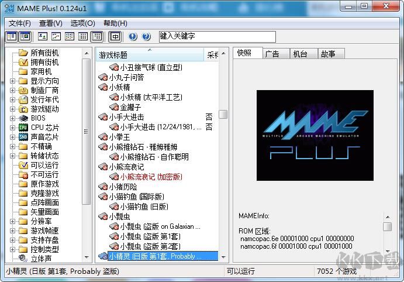The width and height of the screenshot is (404, 282).
Task: Switch to small icons view
Action: (56, 36)
